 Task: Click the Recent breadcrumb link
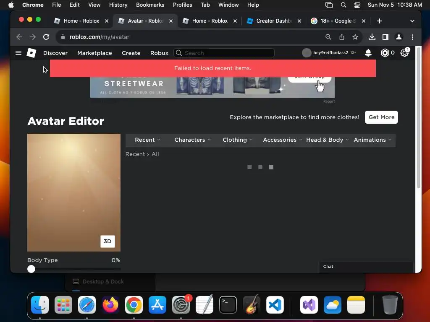pyautogui.click(x=135, y=154)
